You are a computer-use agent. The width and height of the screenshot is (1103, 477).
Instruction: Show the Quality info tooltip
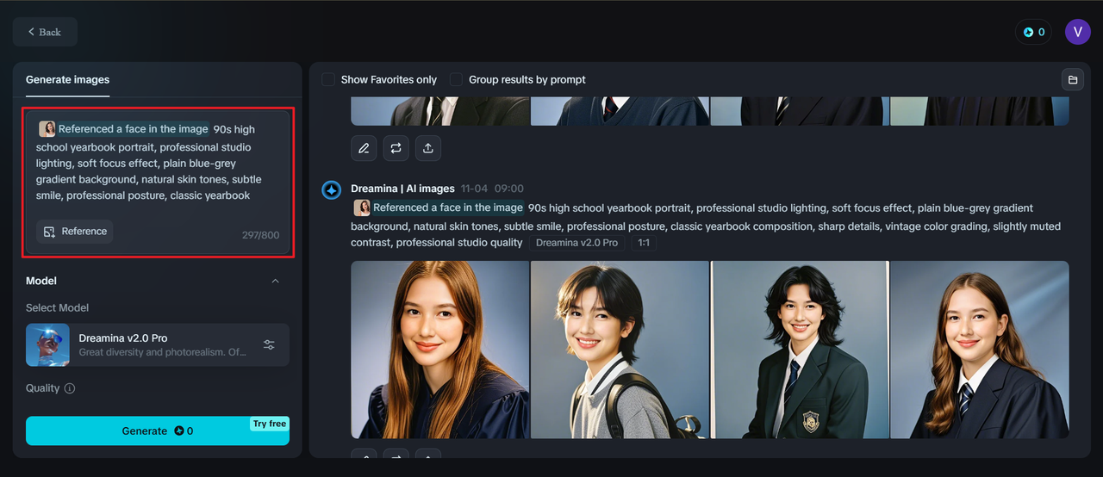point(70,388)
